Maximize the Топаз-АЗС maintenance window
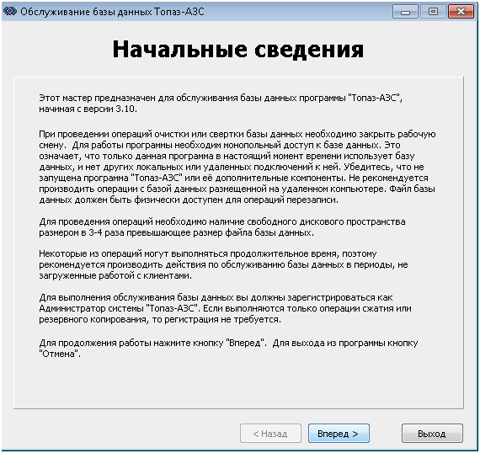480x453 pixels. [x=433, y=12]
